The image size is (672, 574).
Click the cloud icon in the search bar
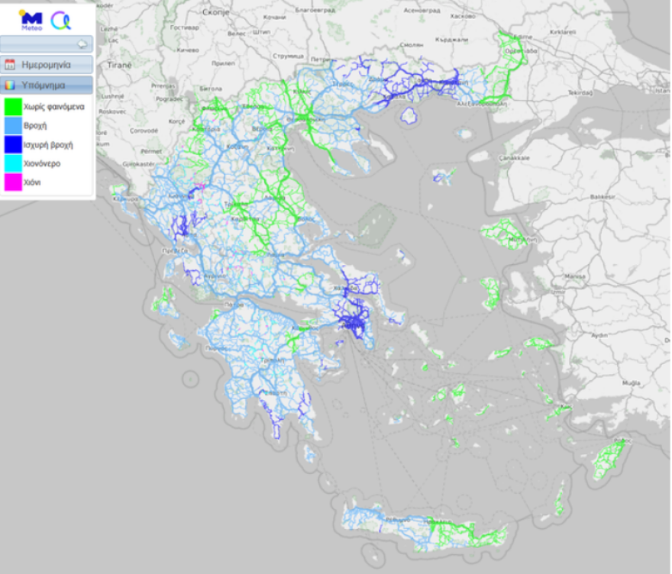point(82,44)
